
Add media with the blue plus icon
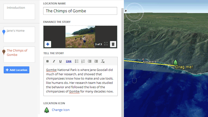[x=48, y=44]
